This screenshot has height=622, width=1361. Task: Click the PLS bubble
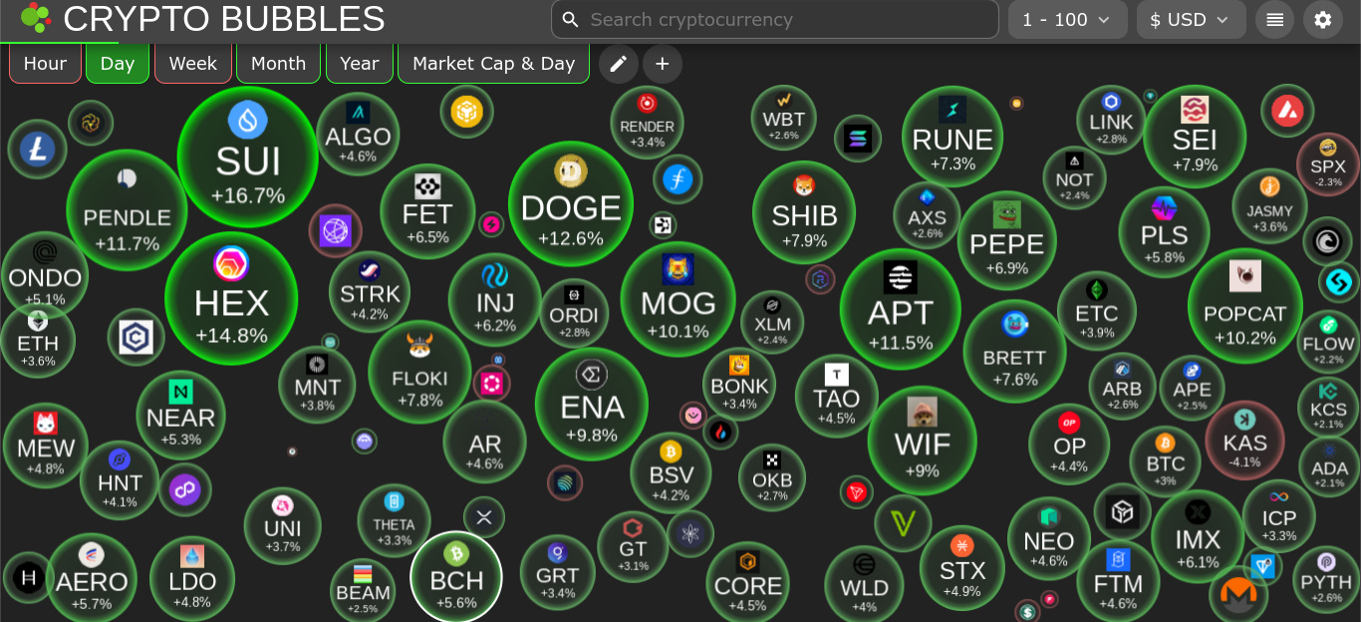pyautogui.click(x=1164, y=232)
